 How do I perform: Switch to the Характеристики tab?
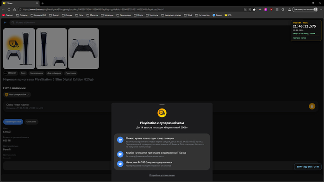(x=13, y=121)
